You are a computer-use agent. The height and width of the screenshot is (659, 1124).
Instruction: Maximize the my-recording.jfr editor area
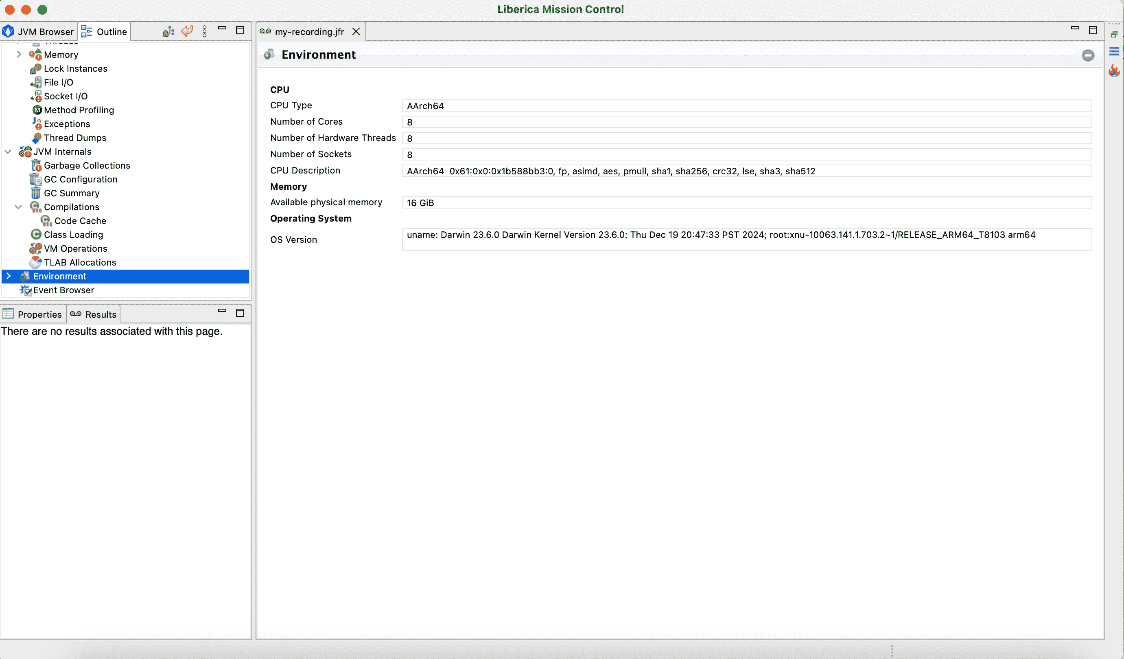1093,31
